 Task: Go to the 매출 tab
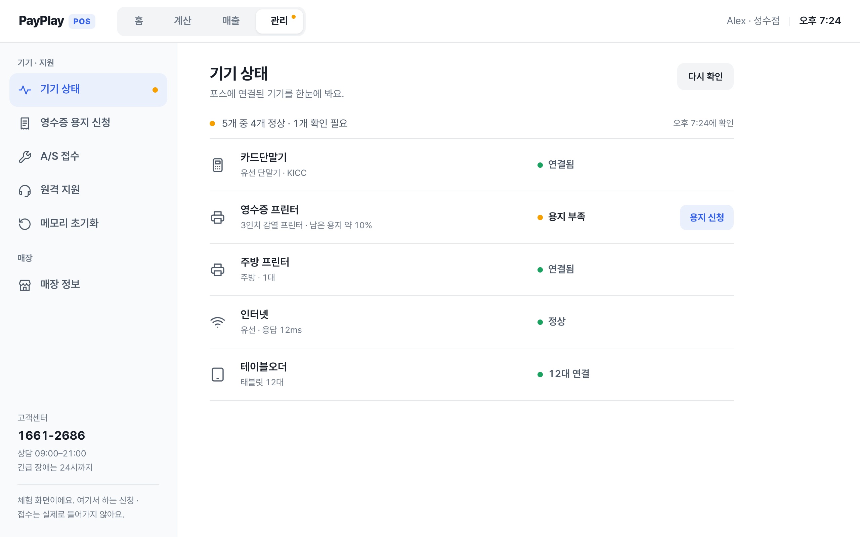pyautogui.click(x=231, y=21)
